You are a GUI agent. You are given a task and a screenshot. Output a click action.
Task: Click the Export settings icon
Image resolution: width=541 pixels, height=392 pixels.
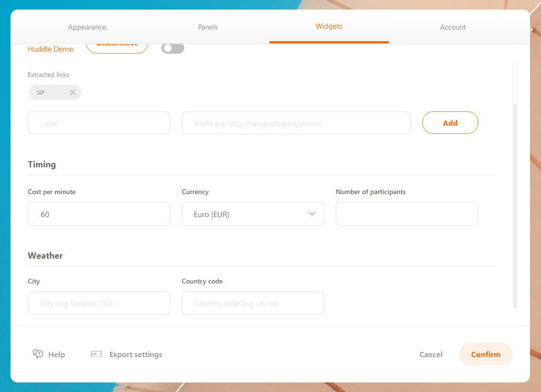point(97,354)
